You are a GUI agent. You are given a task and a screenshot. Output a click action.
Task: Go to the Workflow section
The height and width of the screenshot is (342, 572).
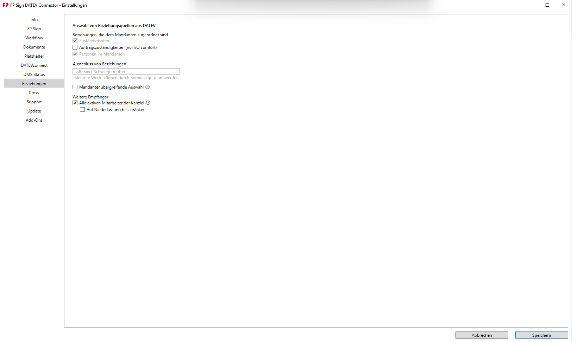point(34,38)
